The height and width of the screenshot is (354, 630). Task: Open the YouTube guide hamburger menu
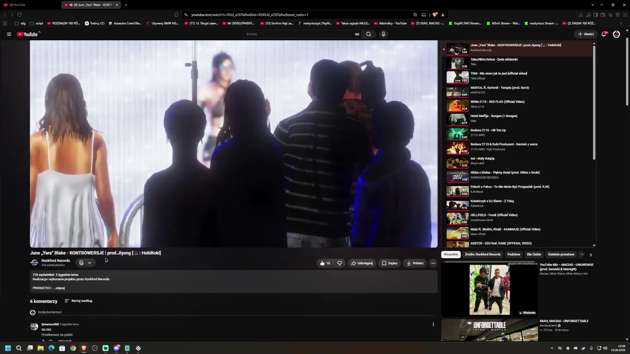coord(9,34)
